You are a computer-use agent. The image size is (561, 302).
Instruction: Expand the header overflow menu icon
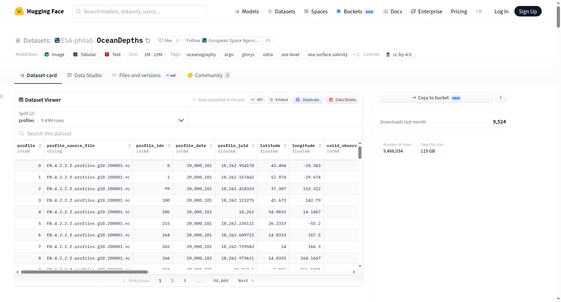(x=479, y=12)
